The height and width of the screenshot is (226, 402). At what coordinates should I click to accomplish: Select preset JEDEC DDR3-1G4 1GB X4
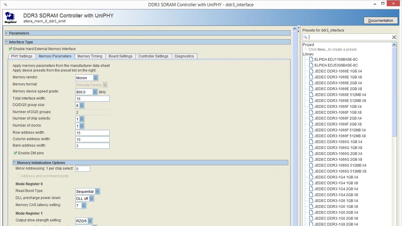[x=336, y=177]
